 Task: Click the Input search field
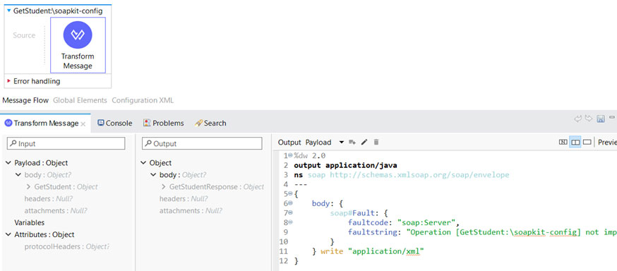pyautogui.click(x=66, y=143)
